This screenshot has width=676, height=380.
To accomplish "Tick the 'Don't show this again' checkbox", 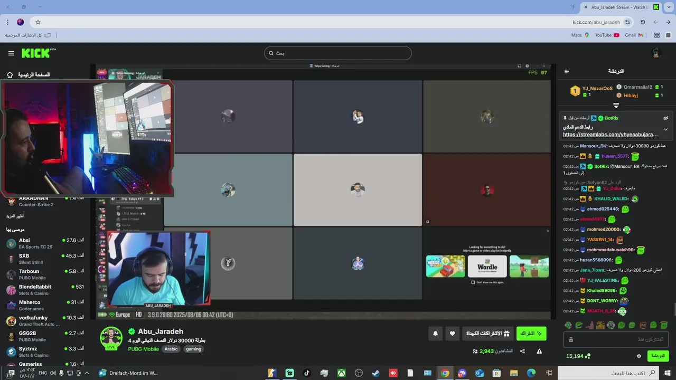I will pos(473,282).
